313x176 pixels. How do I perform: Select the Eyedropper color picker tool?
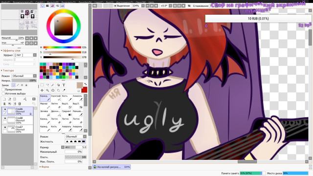[x=64, y=90]
